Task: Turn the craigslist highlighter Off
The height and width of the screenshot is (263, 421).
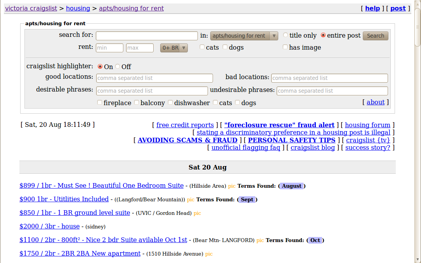Action: 117,66
